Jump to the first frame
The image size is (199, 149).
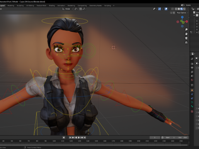(70, 137)
